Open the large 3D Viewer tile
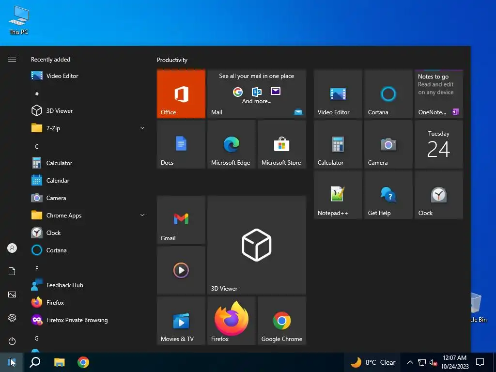This screenshot has height=372, width=496. tap(257, 245)
